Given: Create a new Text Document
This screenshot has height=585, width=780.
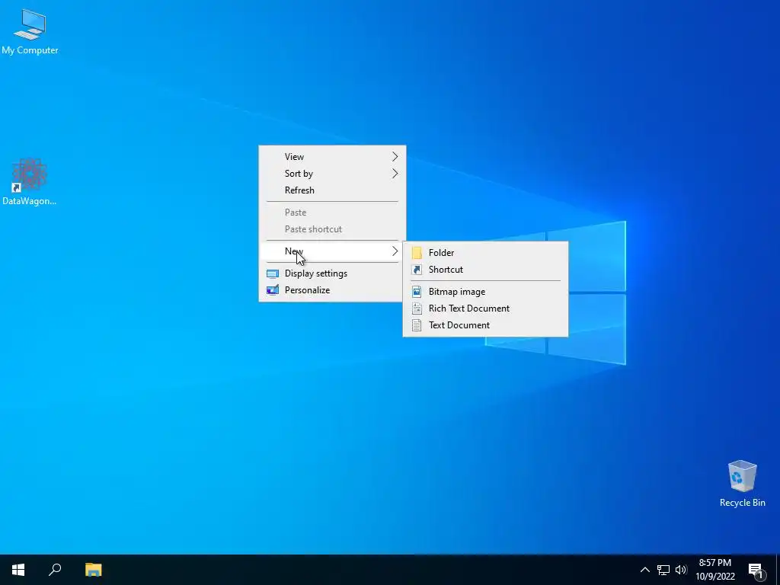Looking at the screenshot, I should [485, 325].
